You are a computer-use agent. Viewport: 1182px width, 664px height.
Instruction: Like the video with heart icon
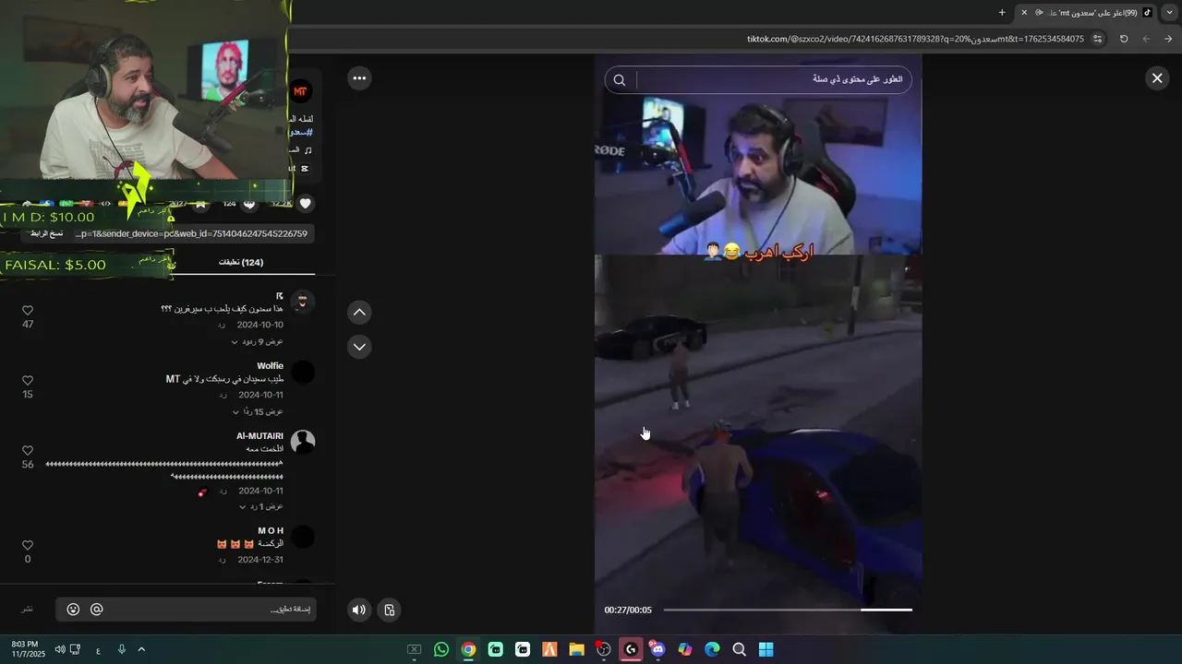tap(306, 204)
